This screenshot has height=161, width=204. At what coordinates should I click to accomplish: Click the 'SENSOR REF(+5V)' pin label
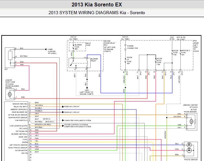pyautogui.click(x=20, y=104)
